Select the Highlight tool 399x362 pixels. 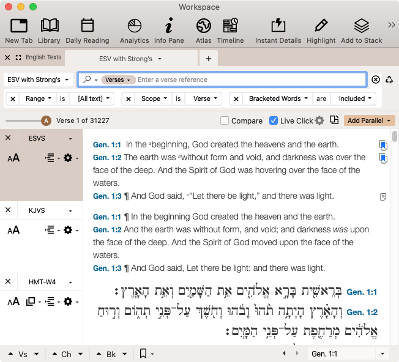tap(321, 26)
